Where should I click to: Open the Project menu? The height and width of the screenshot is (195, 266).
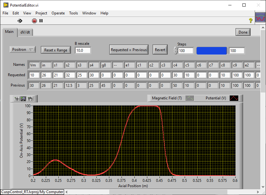[41, 13]
